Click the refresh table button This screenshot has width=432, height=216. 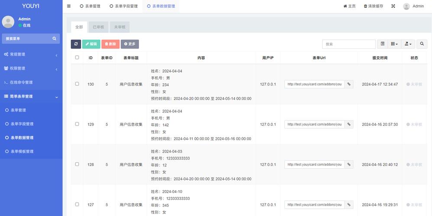click(76, 44)
